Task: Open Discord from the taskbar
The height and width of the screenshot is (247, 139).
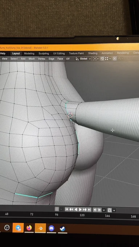Action: 52,228
